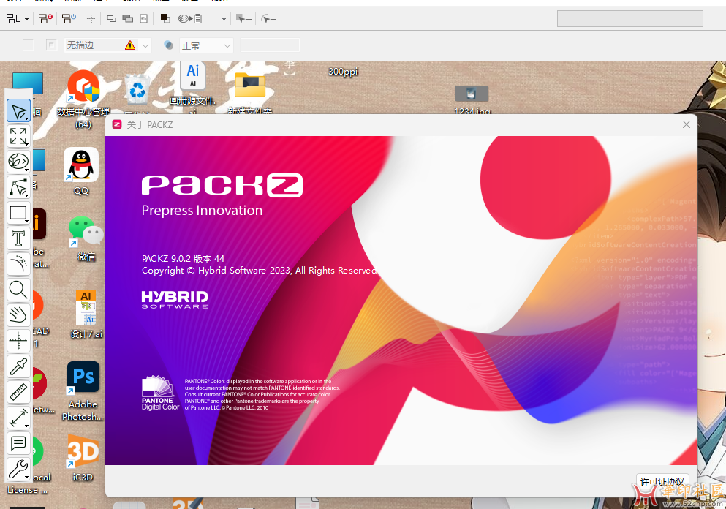
Task: Click the outlined overlapping squares icon
Action: click(111, 18)
